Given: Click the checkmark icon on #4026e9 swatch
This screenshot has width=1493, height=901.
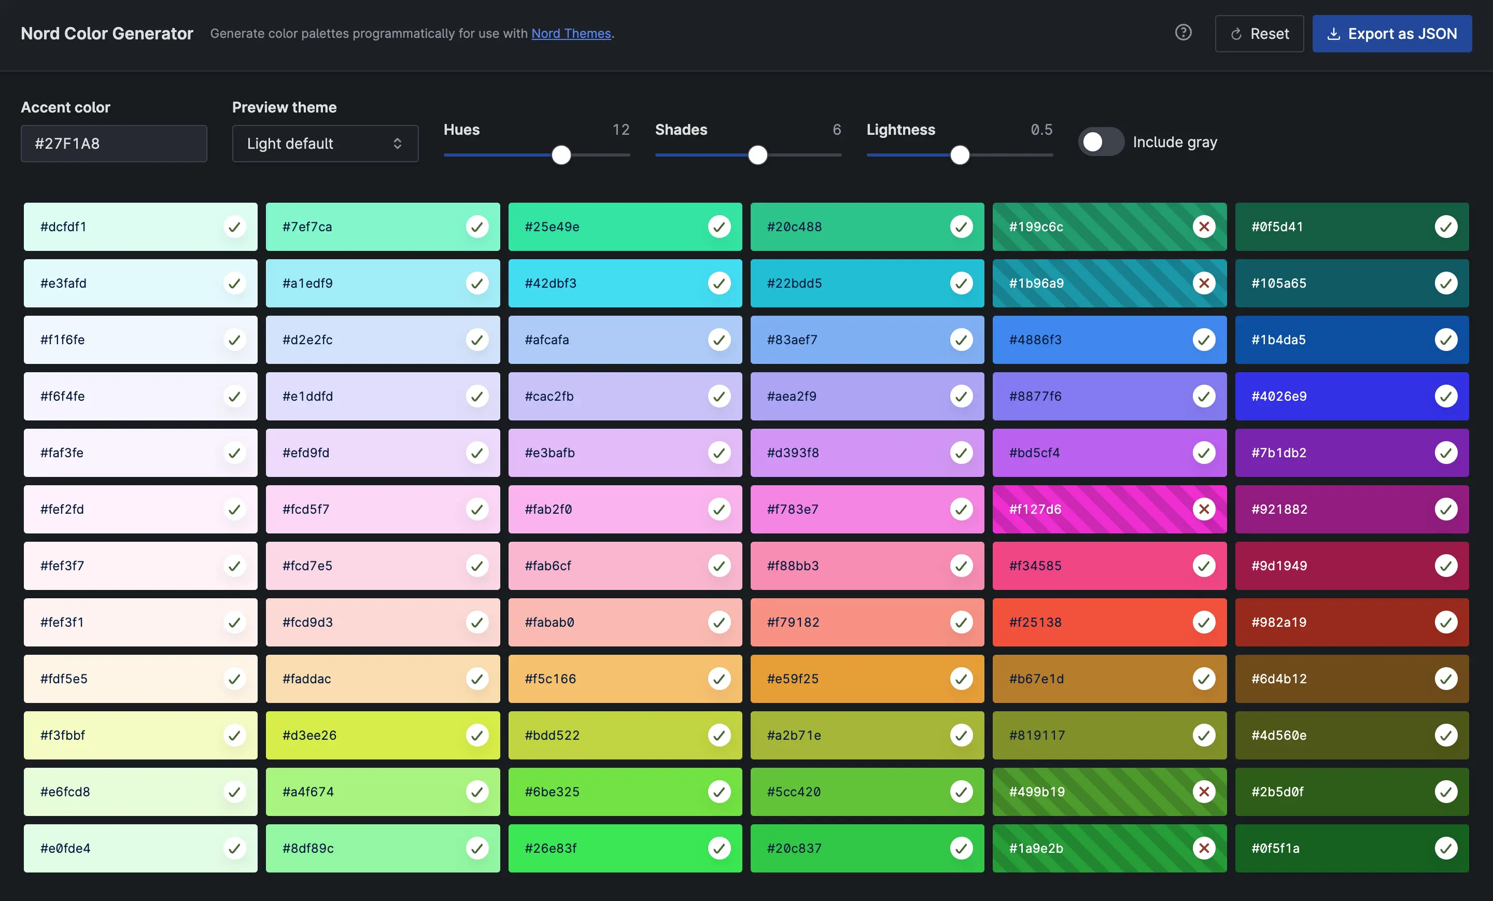Looking at the screenshot, I should 1446,396.
